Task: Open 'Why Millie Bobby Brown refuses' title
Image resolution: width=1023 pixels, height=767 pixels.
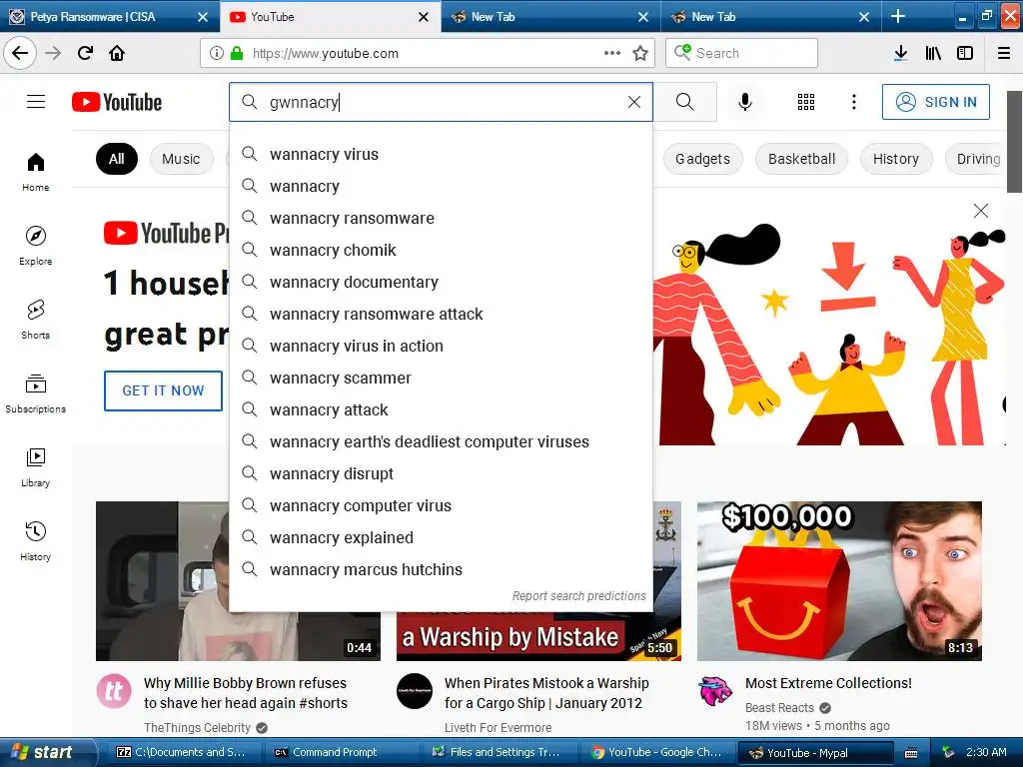Action: click(246, 693)
